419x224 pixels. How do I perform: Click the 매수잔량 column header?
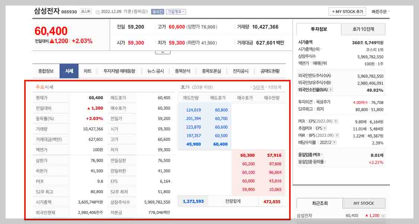(x=272, y=98)
